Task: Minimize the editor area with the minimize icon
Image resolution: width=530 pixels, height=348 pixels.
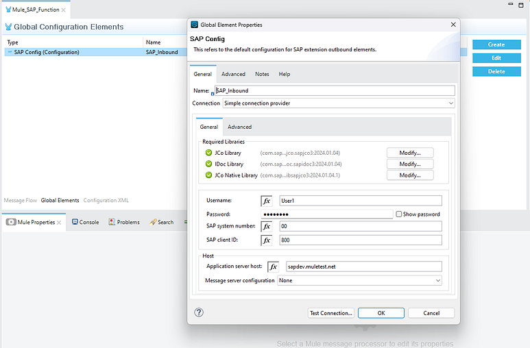Action: pyautogui.click(x=511, y=4)
